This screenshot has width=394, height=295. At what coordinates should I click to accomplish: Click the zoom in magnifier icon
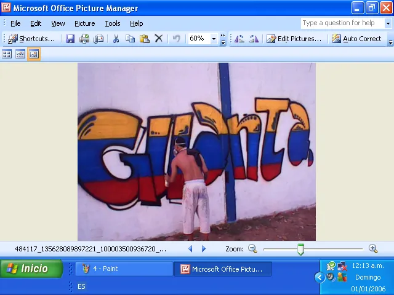point(373,248)
